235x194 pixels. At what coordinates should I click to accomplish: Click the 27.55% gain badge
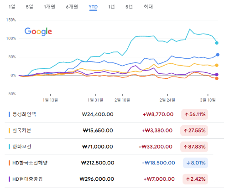point(194,131)
